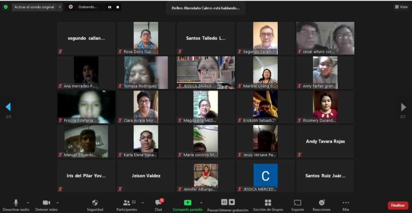This screenshot has height=213, width=412.
Task: Click Activar el sonido original button
Action: tap(34, 7)
